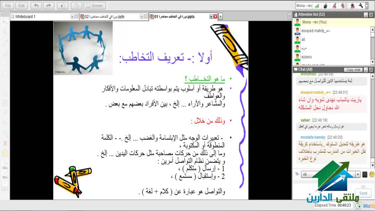Click sender name sahar in chat
The width and height of the screenshot is (375, 211).
(305, 120)
